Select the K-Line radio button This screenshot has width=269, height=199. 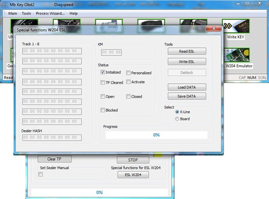point(177,112)
